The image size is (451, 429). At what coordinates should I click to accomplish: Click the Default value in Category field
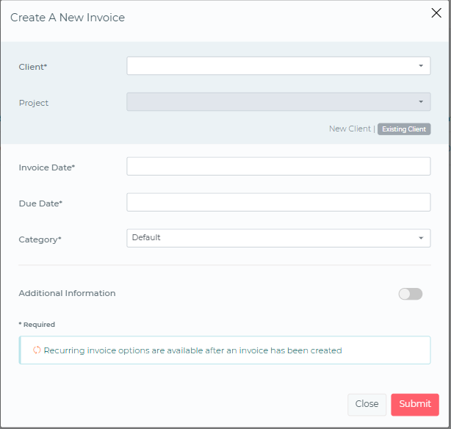(146, 238)
